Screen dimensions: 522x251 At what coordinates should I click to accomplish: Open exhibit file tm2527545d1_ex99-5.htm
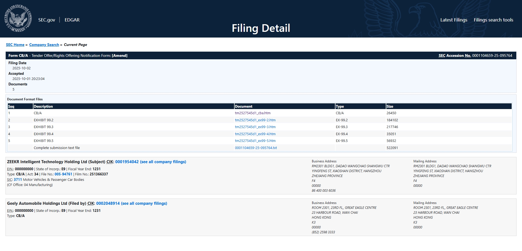[x=255, y=141]
